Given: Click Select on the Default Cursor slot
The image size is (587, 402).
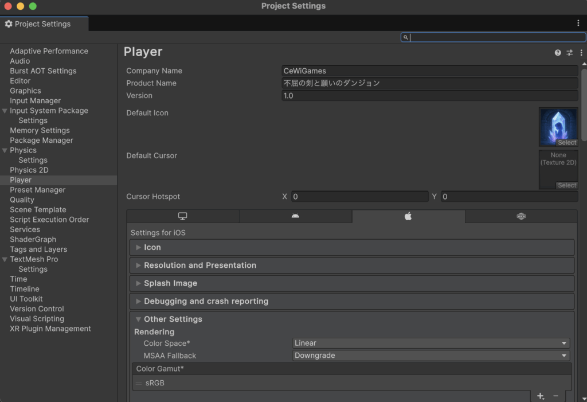Looking at the screenshot, I should coord(566,185).
